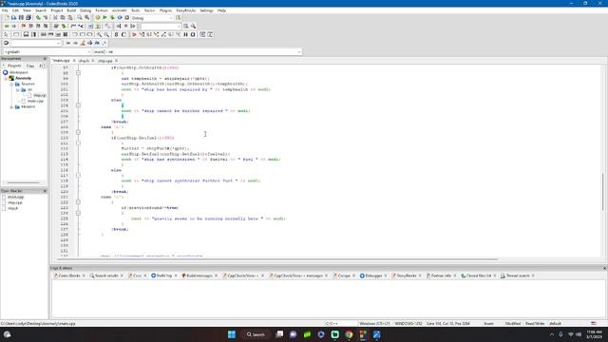Click the Replace toolbar icon
The width and height of the screenshot is (608, 342).
coord(86,18)
